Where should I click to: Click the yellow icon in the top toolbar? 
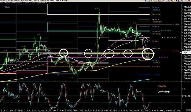click(x=174, y=1)
